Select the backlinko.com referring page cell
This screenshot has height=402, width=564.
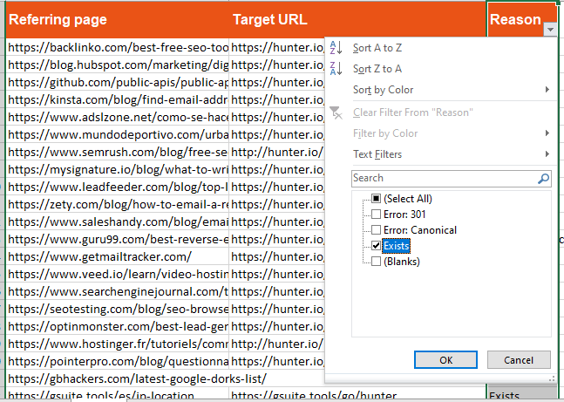118,47
